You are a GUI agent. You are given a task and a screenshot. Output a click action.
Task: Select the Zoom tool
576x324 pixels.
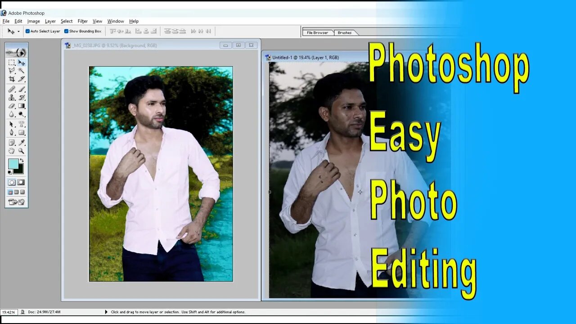click(x=21, y=151)
